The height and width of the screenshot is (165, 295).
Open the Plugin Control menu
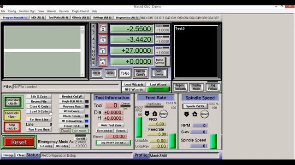point(80,11)
